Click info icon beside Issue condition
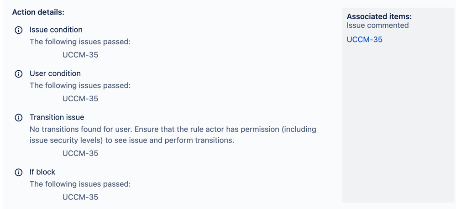The width and height of the screenshot is (456, 209). click(x=19, y=30)
